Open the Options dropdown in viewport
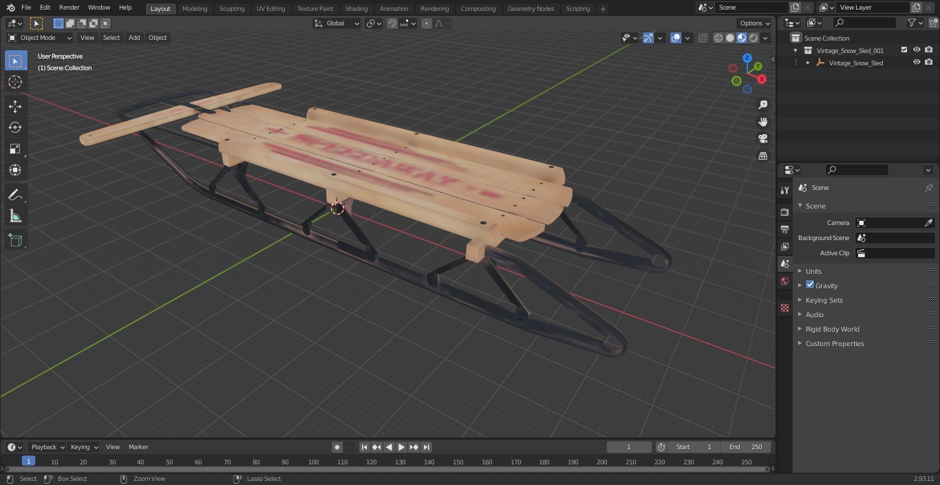 point(755,23)
